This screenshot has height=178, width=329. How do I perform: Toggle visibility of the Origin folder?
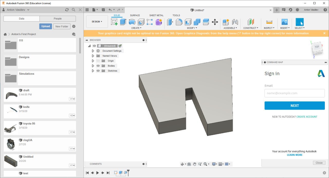pyautogui.click(x=98, y=61)
